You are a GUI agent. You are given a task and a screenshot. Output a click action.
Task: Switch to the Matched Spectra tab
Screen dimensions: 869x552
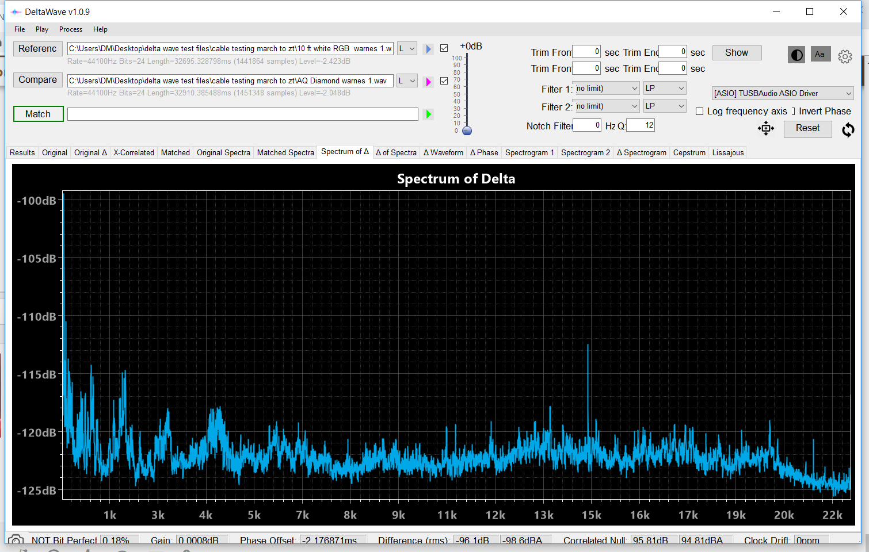coord(285,152)
